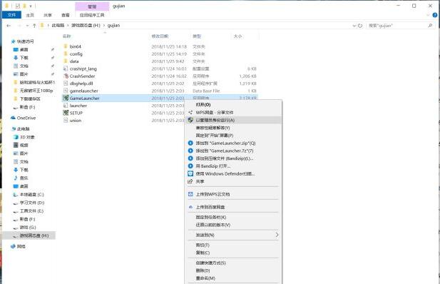Screen dimensions: 440x284
Task: Click the 3D objects icon in sidebar
Action: pos(16,137)
